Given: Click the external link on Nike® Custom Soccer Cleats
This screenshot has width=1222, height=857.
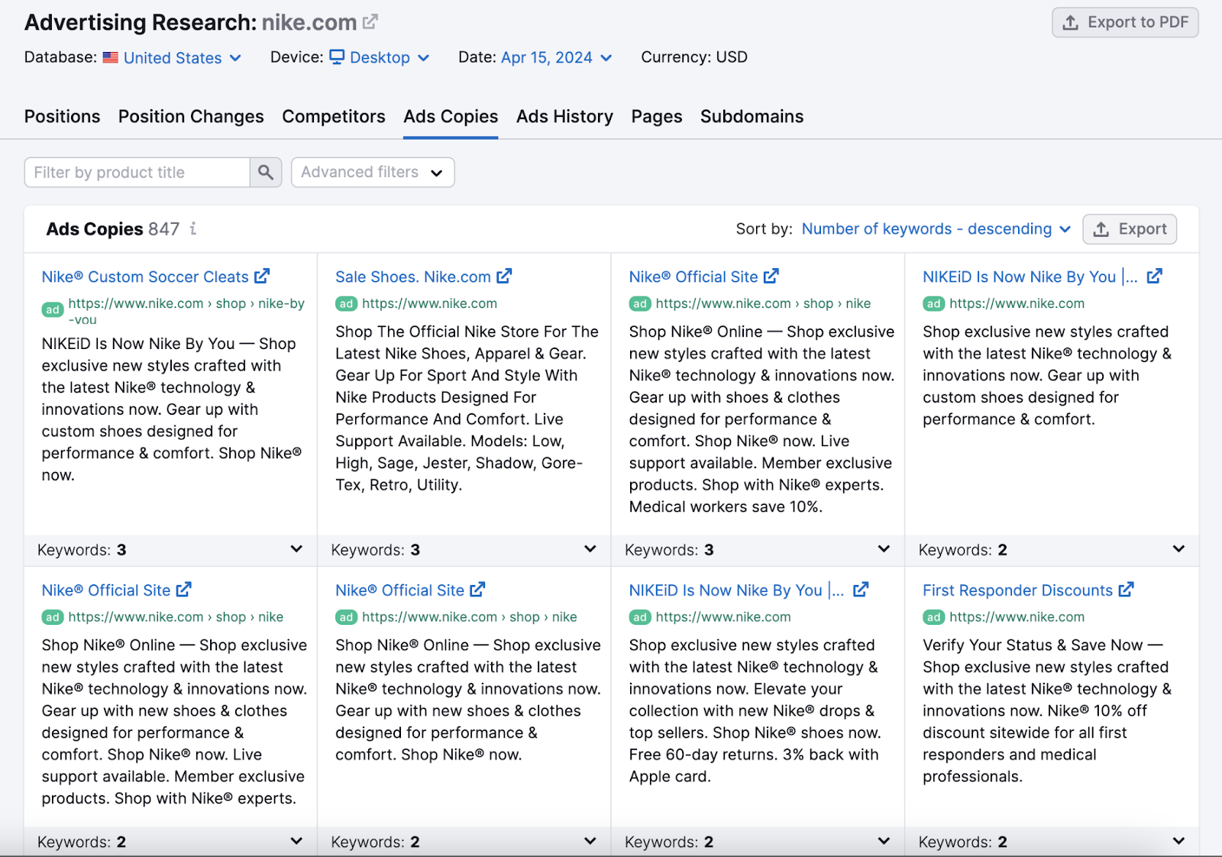Looking at the screenshot, I should click(x=263, y=277).
